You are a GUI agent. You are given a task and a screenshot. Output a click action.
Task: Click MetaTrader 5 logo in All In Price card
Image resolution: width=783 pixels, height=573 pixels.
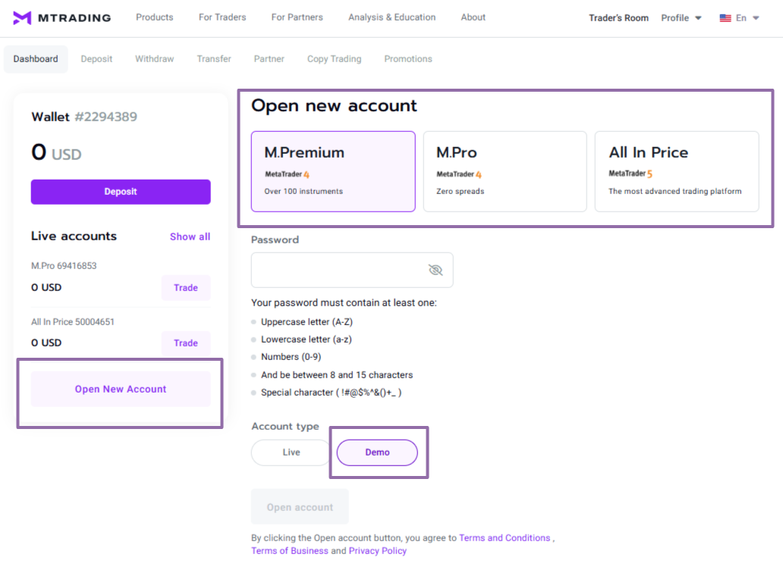[x=630, y=174]
